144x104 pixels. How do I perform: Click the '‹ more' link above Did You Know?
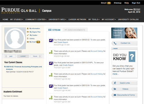pyautogui.click(x=115, y=49)
